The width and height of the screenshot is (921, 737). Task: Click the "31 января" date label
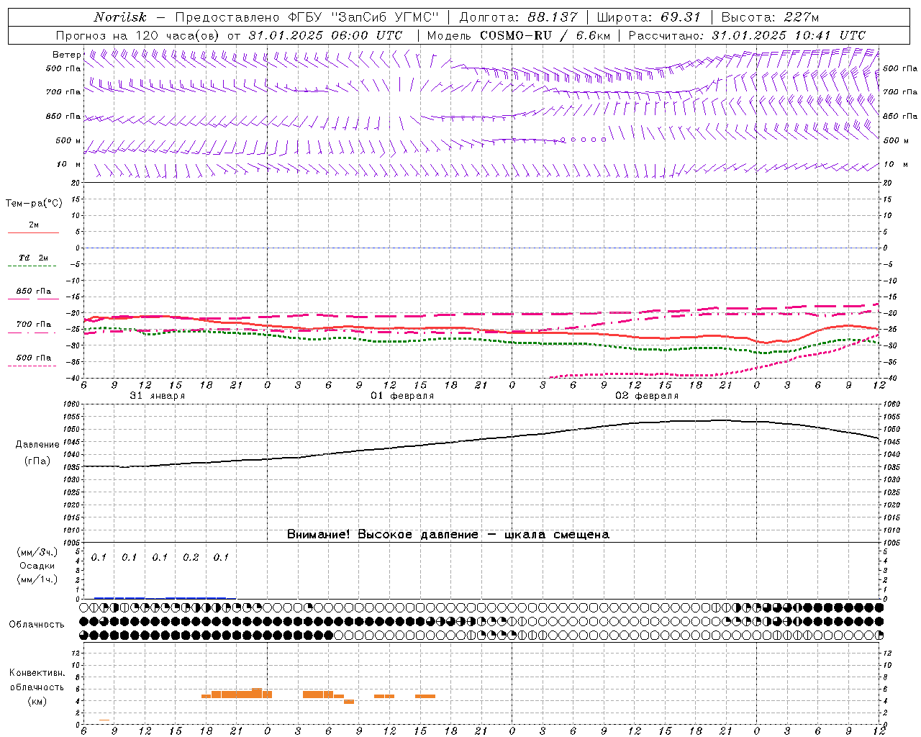157,396
